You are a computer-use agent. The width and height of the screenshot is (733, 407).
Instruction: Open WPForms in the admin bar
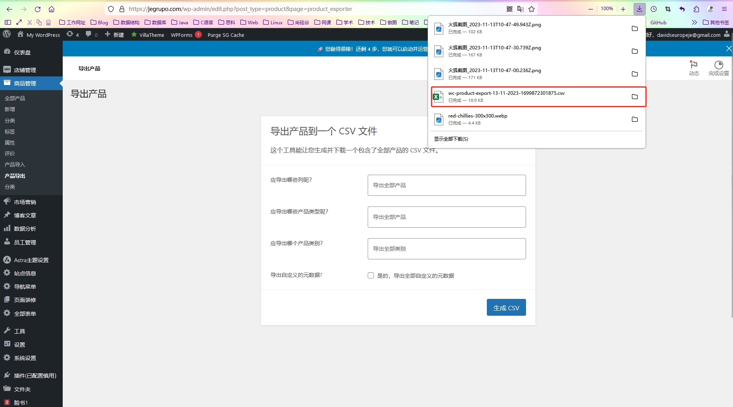click(186, 35)
